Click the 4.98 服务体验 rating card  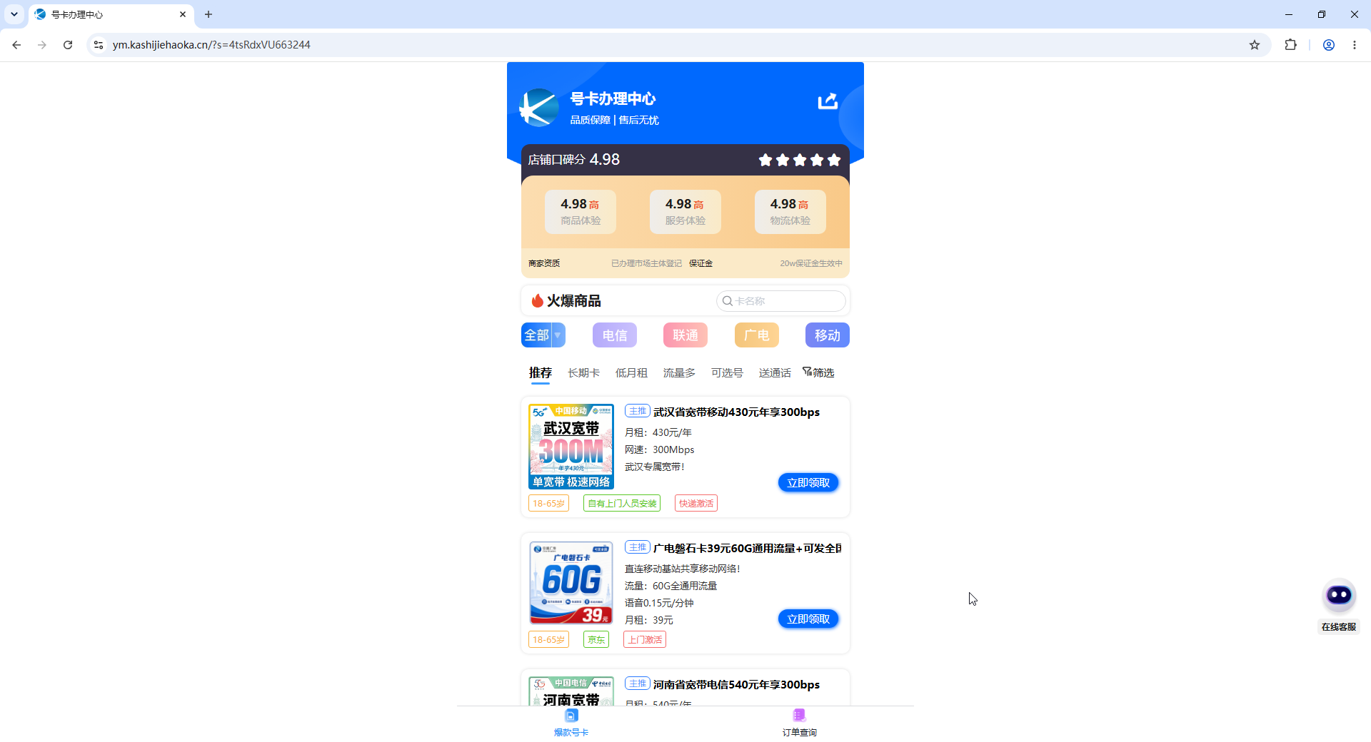coord(685,212)
